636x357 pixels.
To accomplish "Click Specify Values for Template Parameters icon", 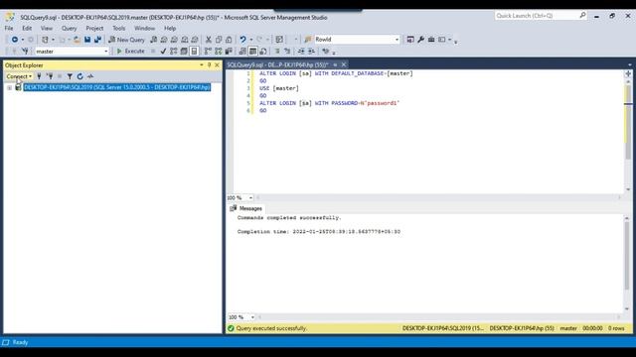I will click(x=326, y=51).
